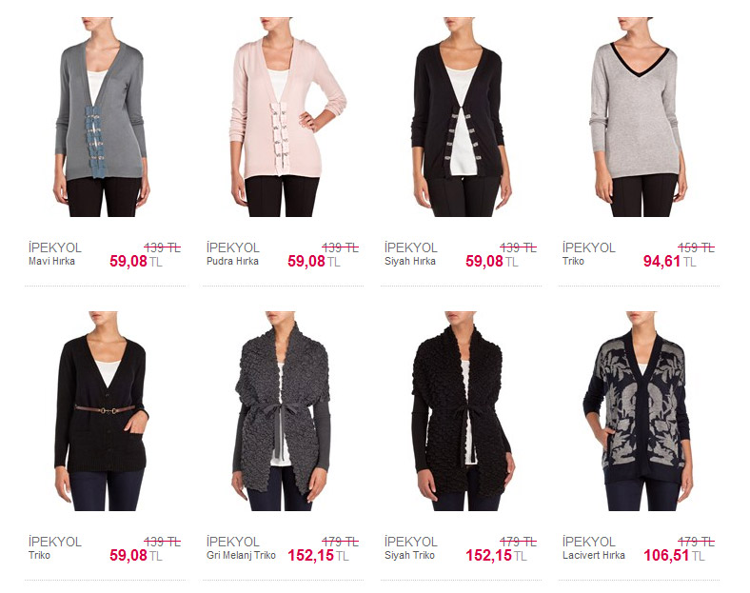Click the Pudra Hırka product name

[232, 261]
